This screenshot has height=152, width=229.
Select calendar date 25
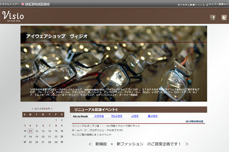[x=31, y=142]
